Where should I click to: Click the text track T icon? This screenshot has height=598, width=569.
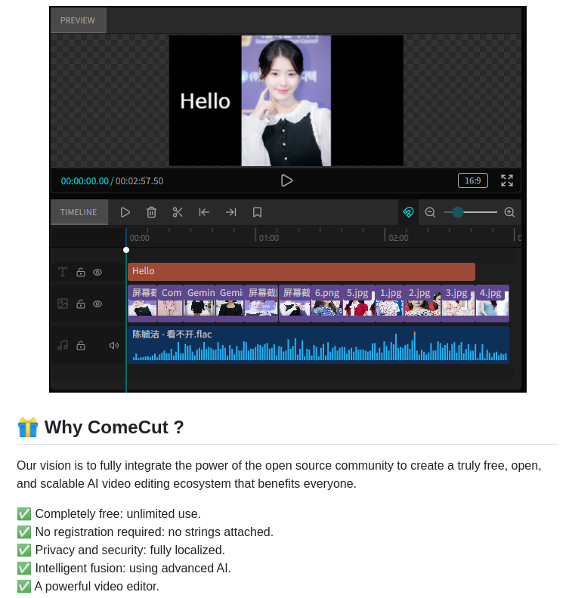(63, 272)
